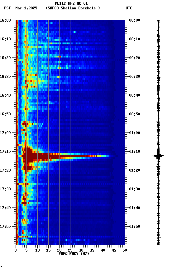Click the FREQUENCY (HZ) axis label

(74, 254)
